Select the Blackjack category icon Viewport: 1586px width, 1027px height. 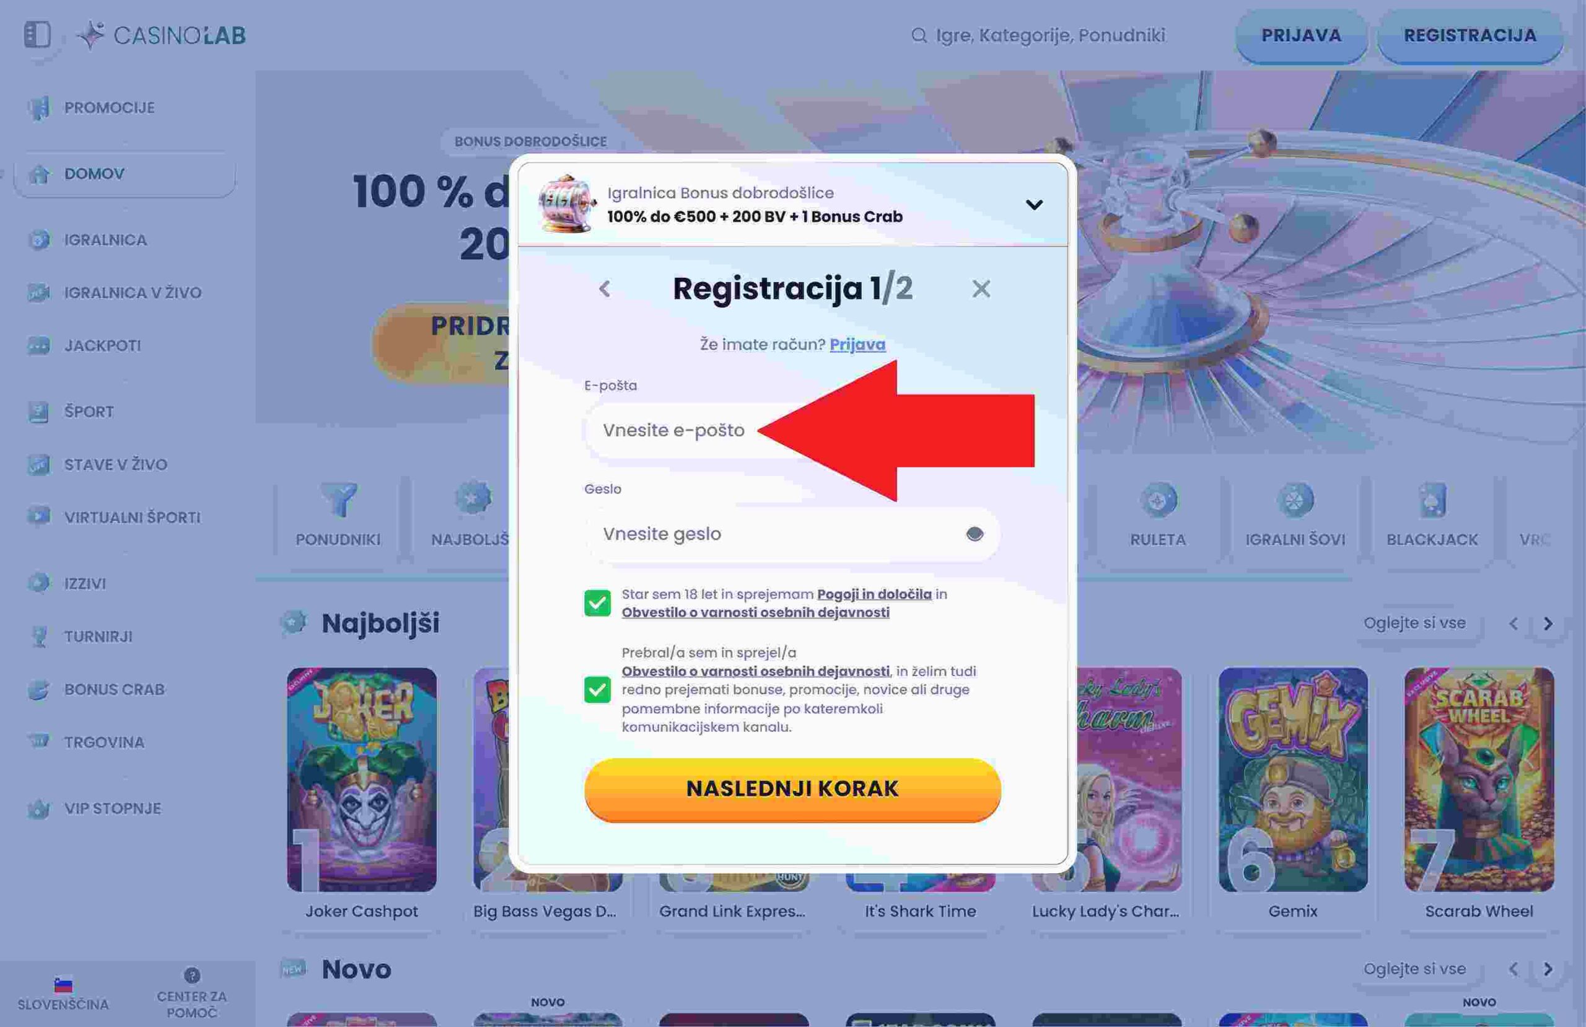pyautogui.click(x=1432, y=500)
